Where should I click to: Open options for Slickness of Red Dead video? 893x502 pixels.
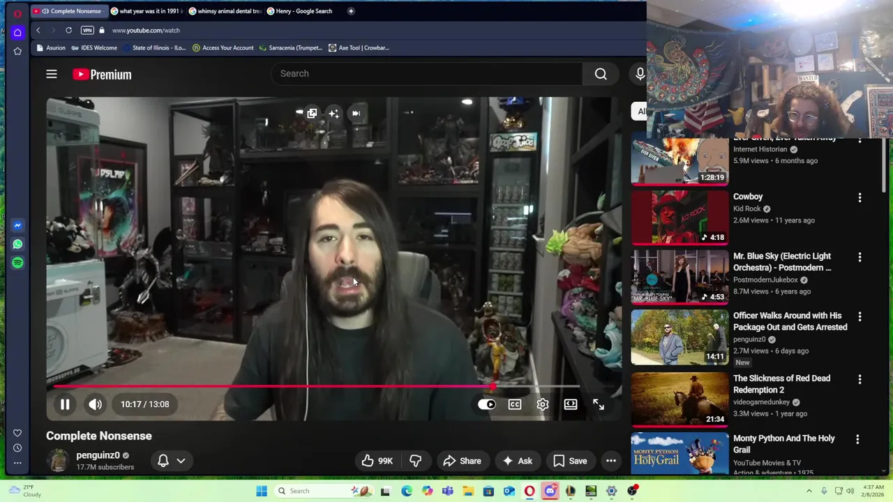[860, 379]
